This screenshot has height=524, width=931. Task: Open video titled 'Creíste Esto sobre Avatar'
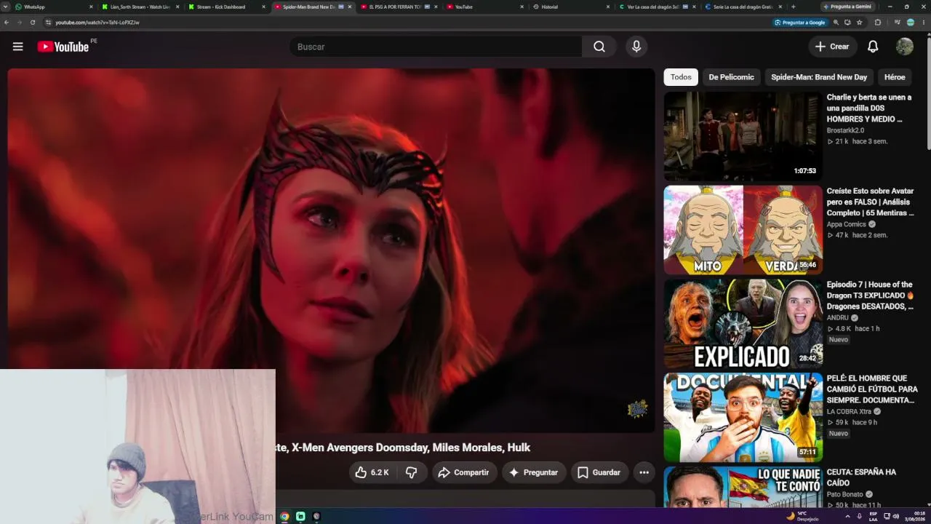pyautogui.click(x=870, y=202)
